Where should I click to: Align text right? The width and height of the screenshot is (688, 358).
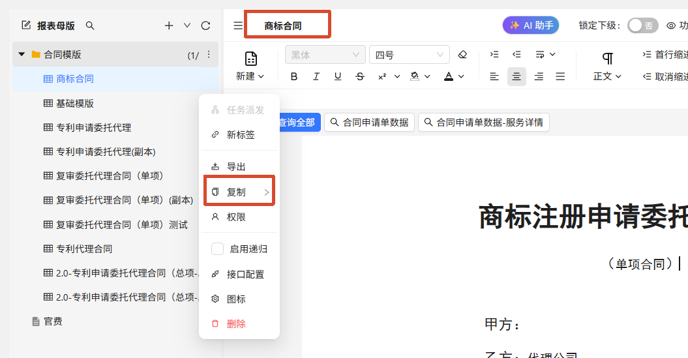tap(539, 76)
